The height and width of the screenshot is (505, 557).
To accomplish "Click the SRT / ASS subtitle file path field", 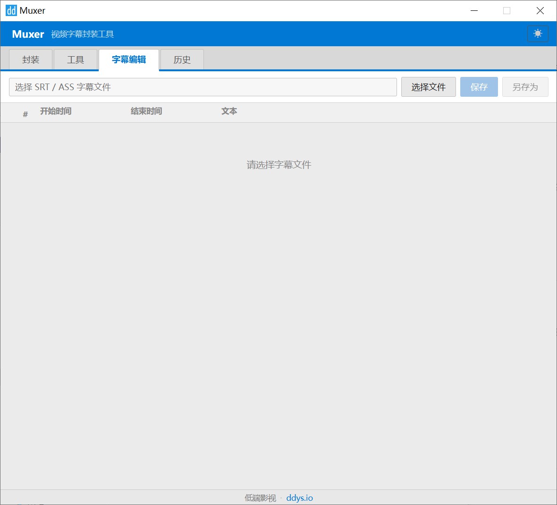I will click(203, 87).
